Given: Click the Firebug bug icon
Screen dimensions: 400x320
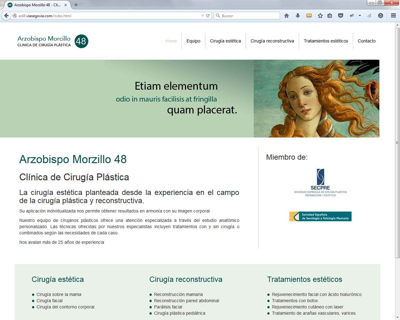Looking at the screenshot, I should (352, 16).
